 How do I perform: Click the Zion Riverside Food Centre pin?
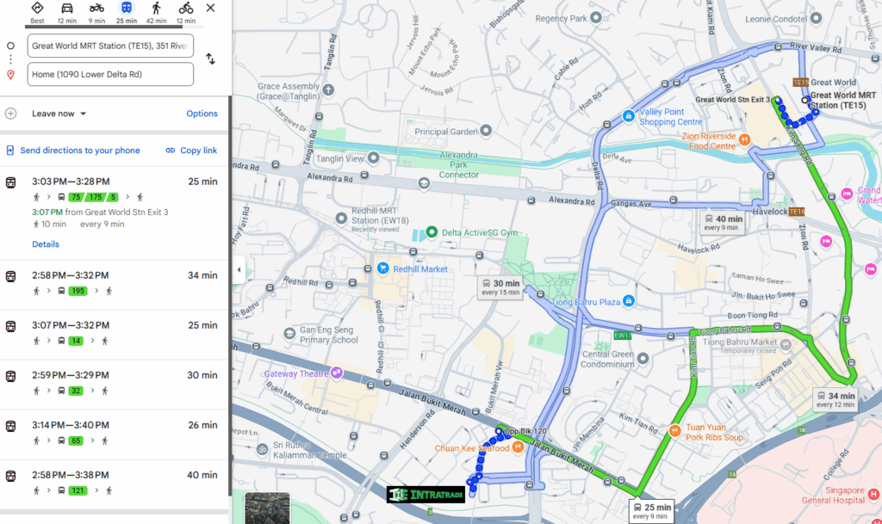click(745, 139)
